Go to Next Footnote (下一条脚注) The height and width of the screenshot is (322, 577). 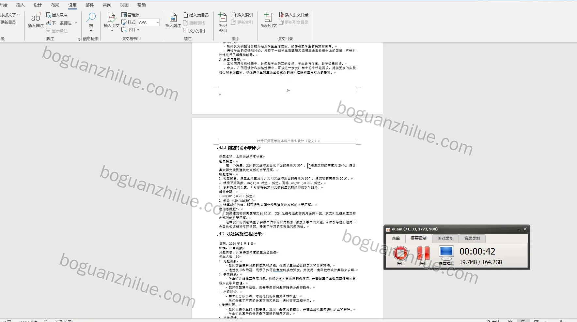point(59,23)
